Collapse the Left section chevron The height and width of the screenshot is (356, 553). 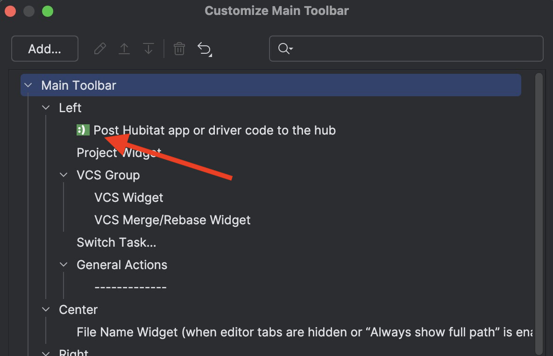46,107
